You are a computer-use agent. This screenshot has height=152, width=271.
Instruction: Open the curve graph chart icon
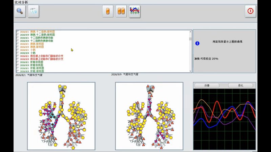coord(134,11)
